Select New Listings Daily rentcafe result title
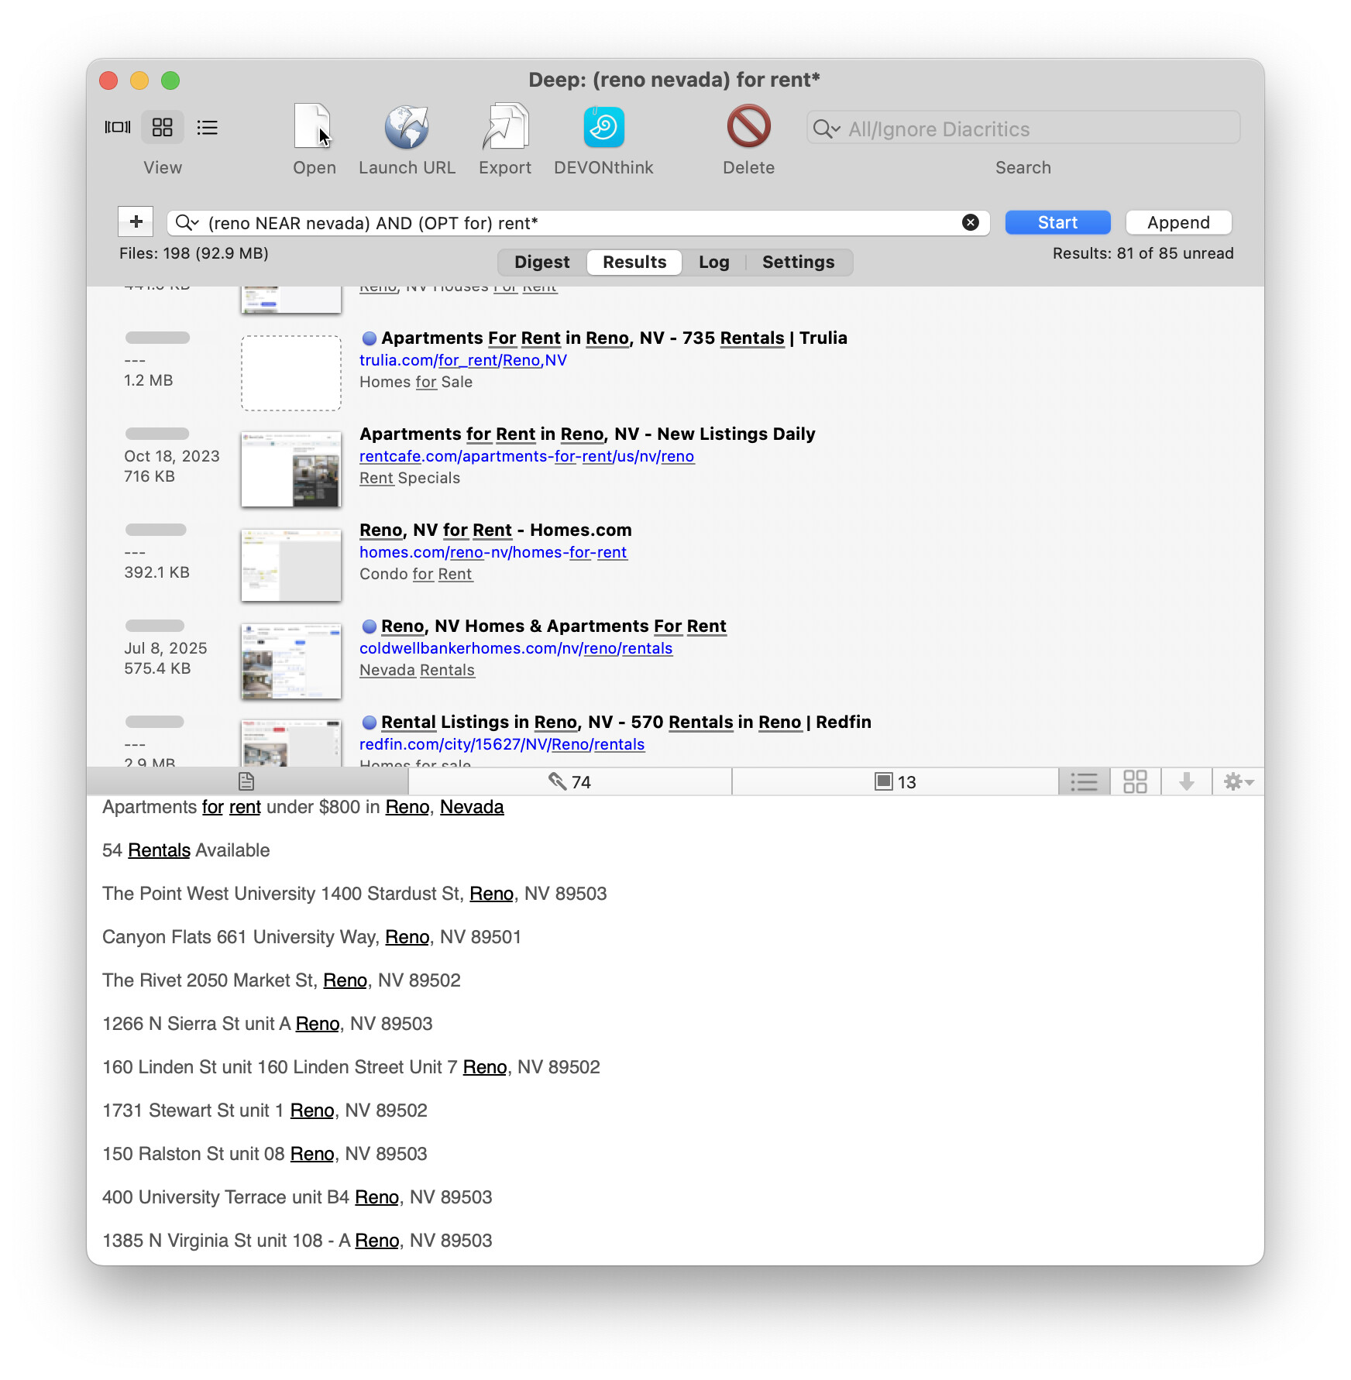Screen dimensions: 1351x1380 point(587,434)
